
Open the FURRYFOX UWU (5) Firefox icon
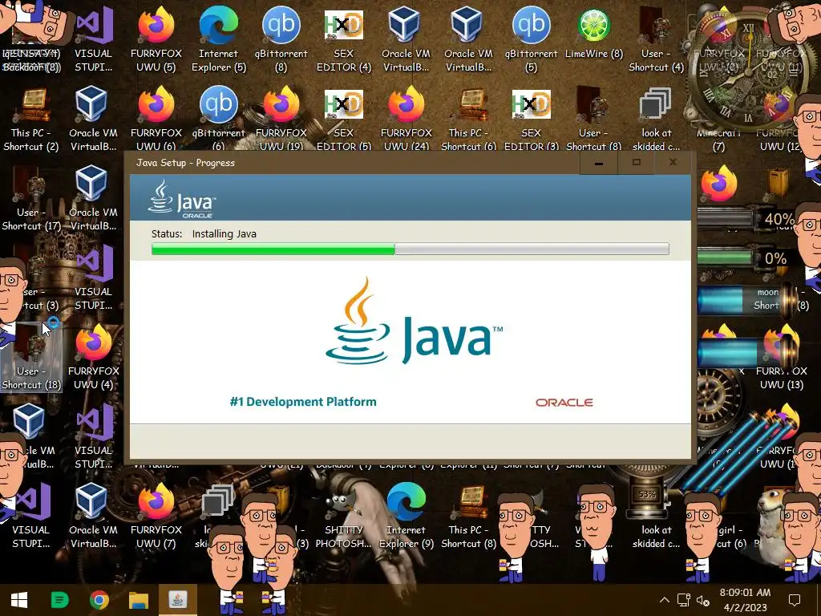(156, 38)
